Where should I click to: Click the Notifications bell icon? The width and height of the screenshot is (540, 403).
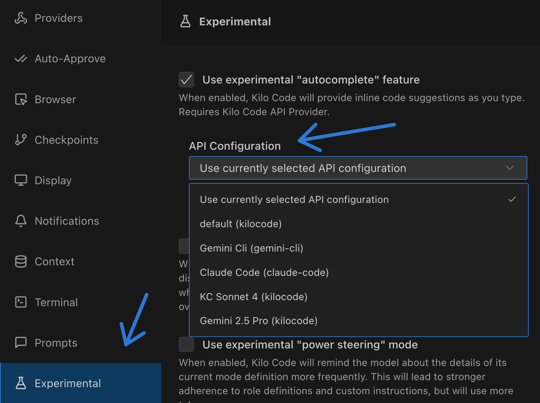click(x=21, y=221)
